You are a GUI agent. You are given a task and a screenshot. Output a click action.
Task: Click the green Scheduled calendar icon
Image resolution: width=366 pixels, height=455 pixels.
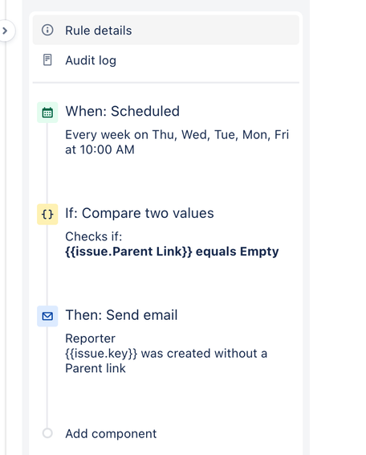pos(47,113)
